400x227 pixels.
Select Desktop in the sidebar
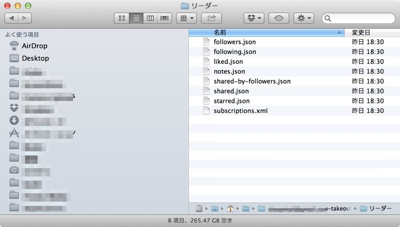pyautogui.click(x=35, y=58)
